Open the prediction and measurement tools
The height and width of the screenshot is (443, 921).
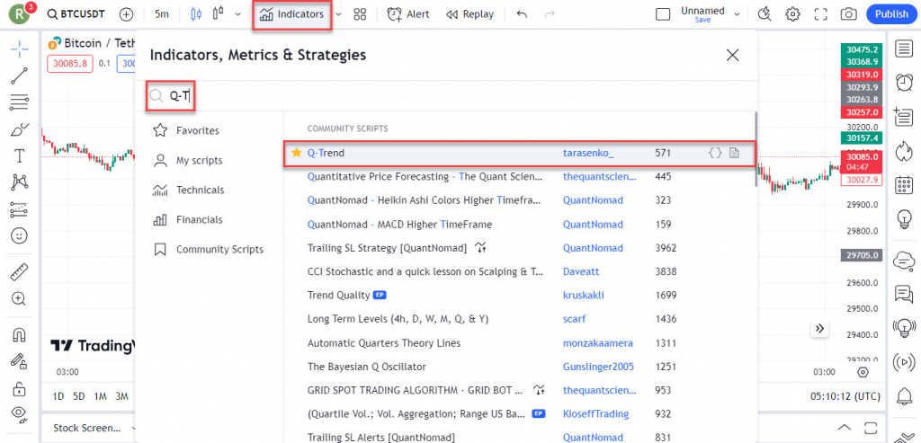click(x=20, y=209)
